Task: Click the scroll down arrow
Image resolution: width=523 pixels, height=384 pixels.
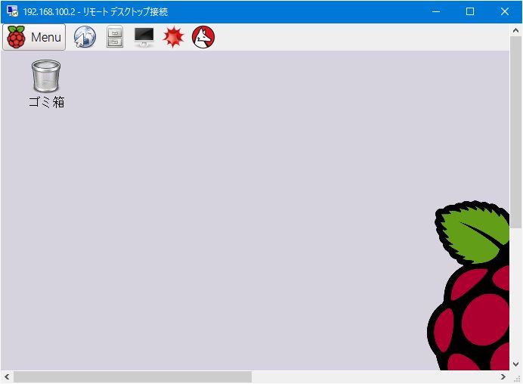Action: pos(515,364)
